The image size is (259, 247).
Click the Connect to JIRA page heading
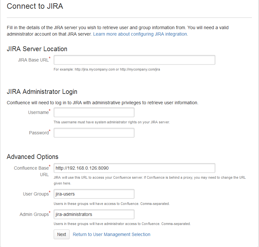35,6
